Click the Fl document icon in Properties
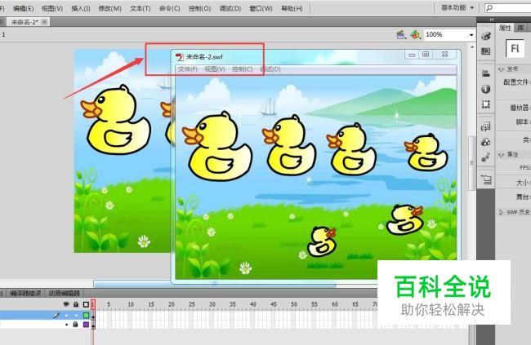This screenshot has height=345, width=531. [x=515, y=48]
